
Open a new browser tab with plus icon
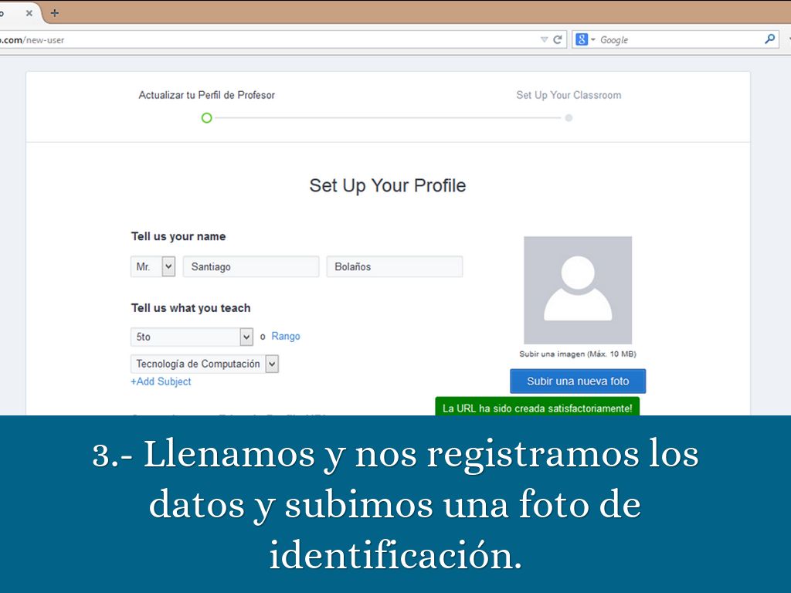tap(54, 13)
